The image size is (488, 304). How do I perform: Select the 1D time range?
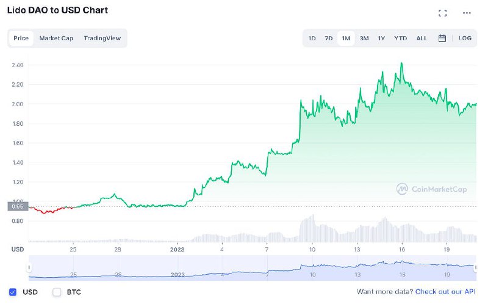tap(312, 38)
